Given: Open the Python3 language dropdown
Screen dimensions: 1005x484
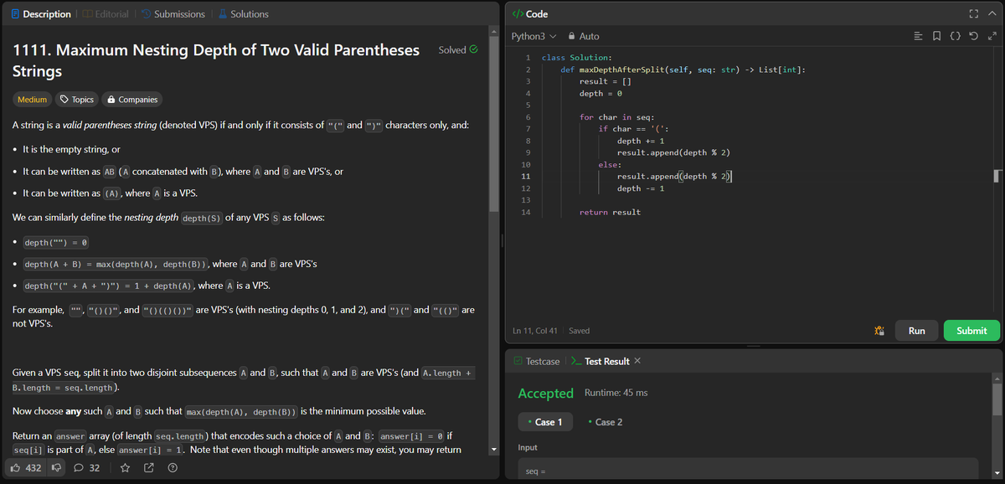Looking at the screenshot, I should point(534,36).
